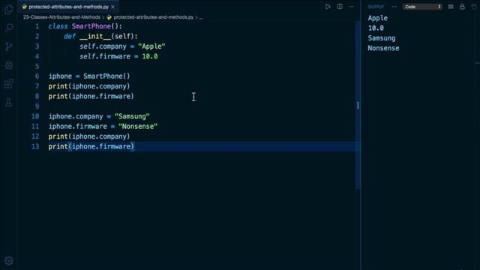480x270 pixels.
Task: Click "print(iphone.company)" on line 7
Action: coord(89,86)
